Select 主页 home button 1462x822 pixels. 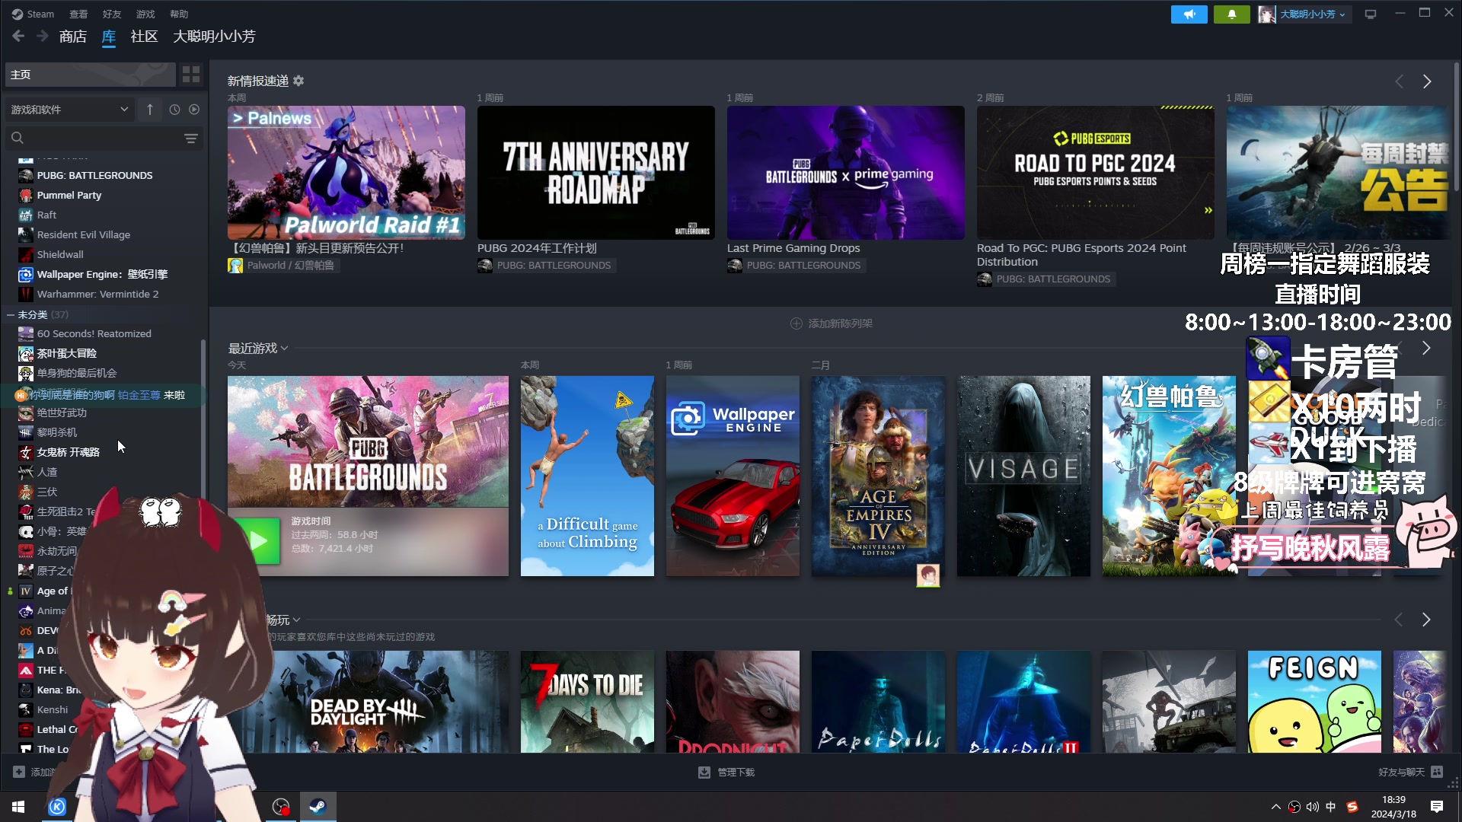tap(90, 75)
